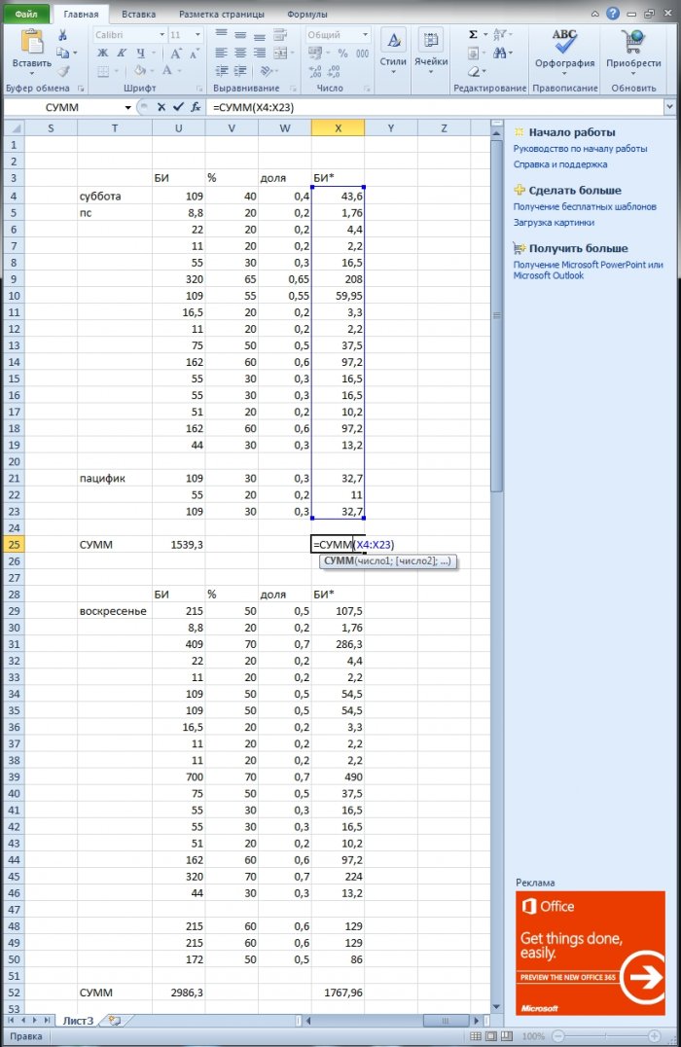
Task: Select column X header
Action: 338,127
